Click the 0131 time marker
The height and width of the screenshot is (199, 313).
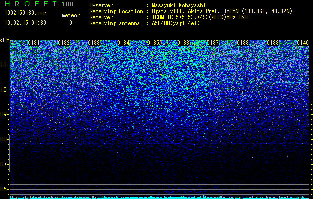click(34, 43)
